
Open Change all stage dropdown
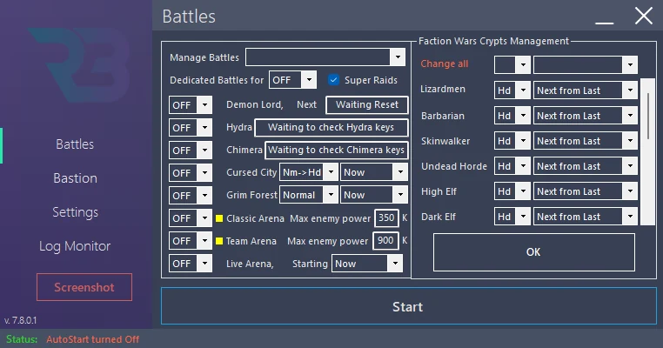[586, 64]
